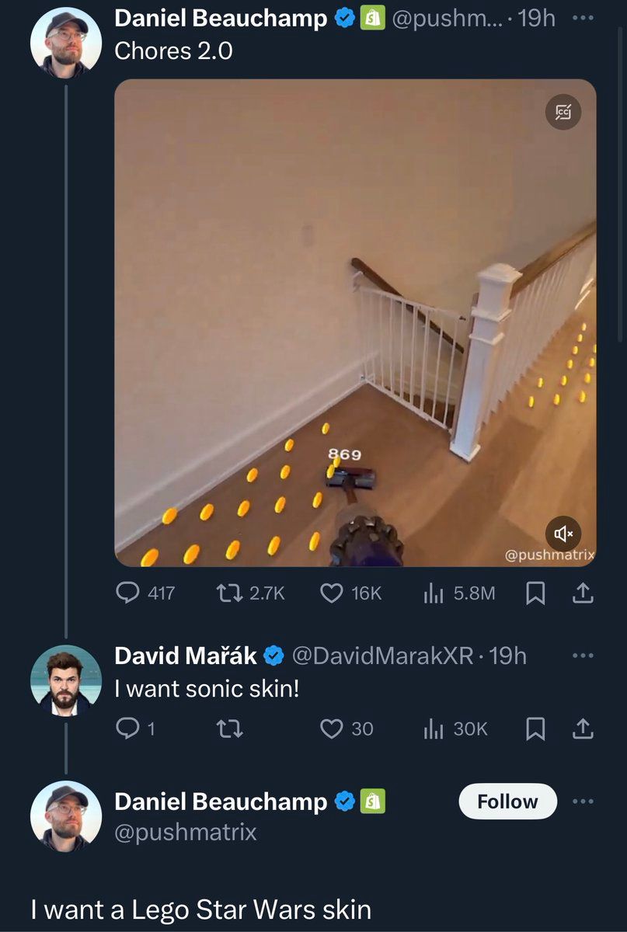Open more options on the Chores 2.0 tweet

(x=583, y=19)
